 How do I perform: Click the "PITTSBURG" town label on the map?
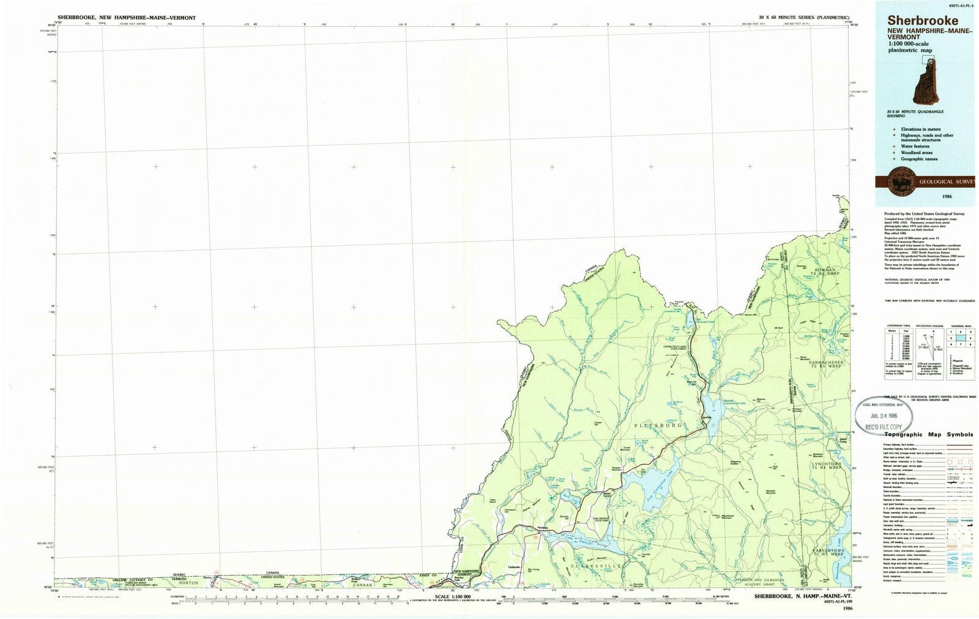tap(658, 424)
